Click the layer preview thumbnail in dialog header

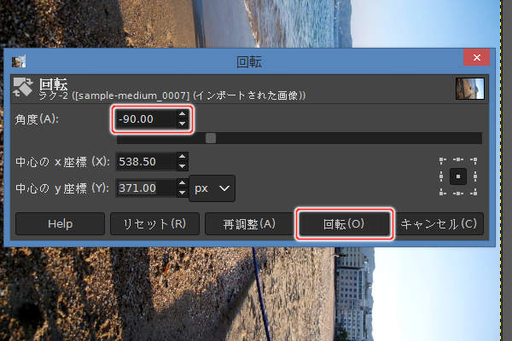coord(470,88)
